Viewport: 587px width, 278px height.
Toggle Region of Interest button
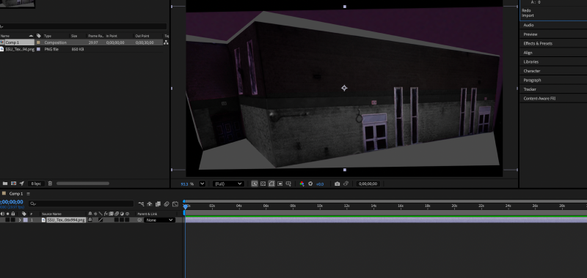point(280,184)
